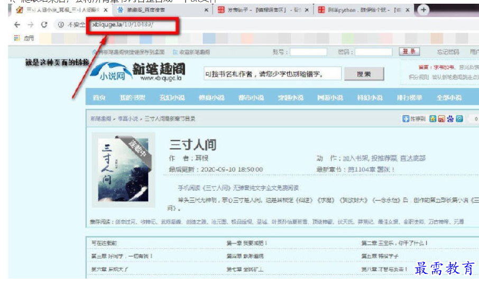
Task: Open the 第三章 chapter link
Action: point(122,256)
